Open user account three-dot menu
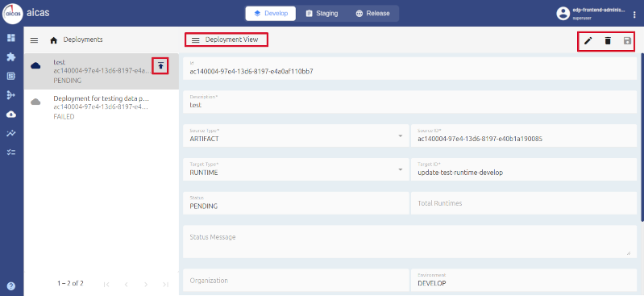This screenshot has height=296, width=644. [x=634, y=15]
